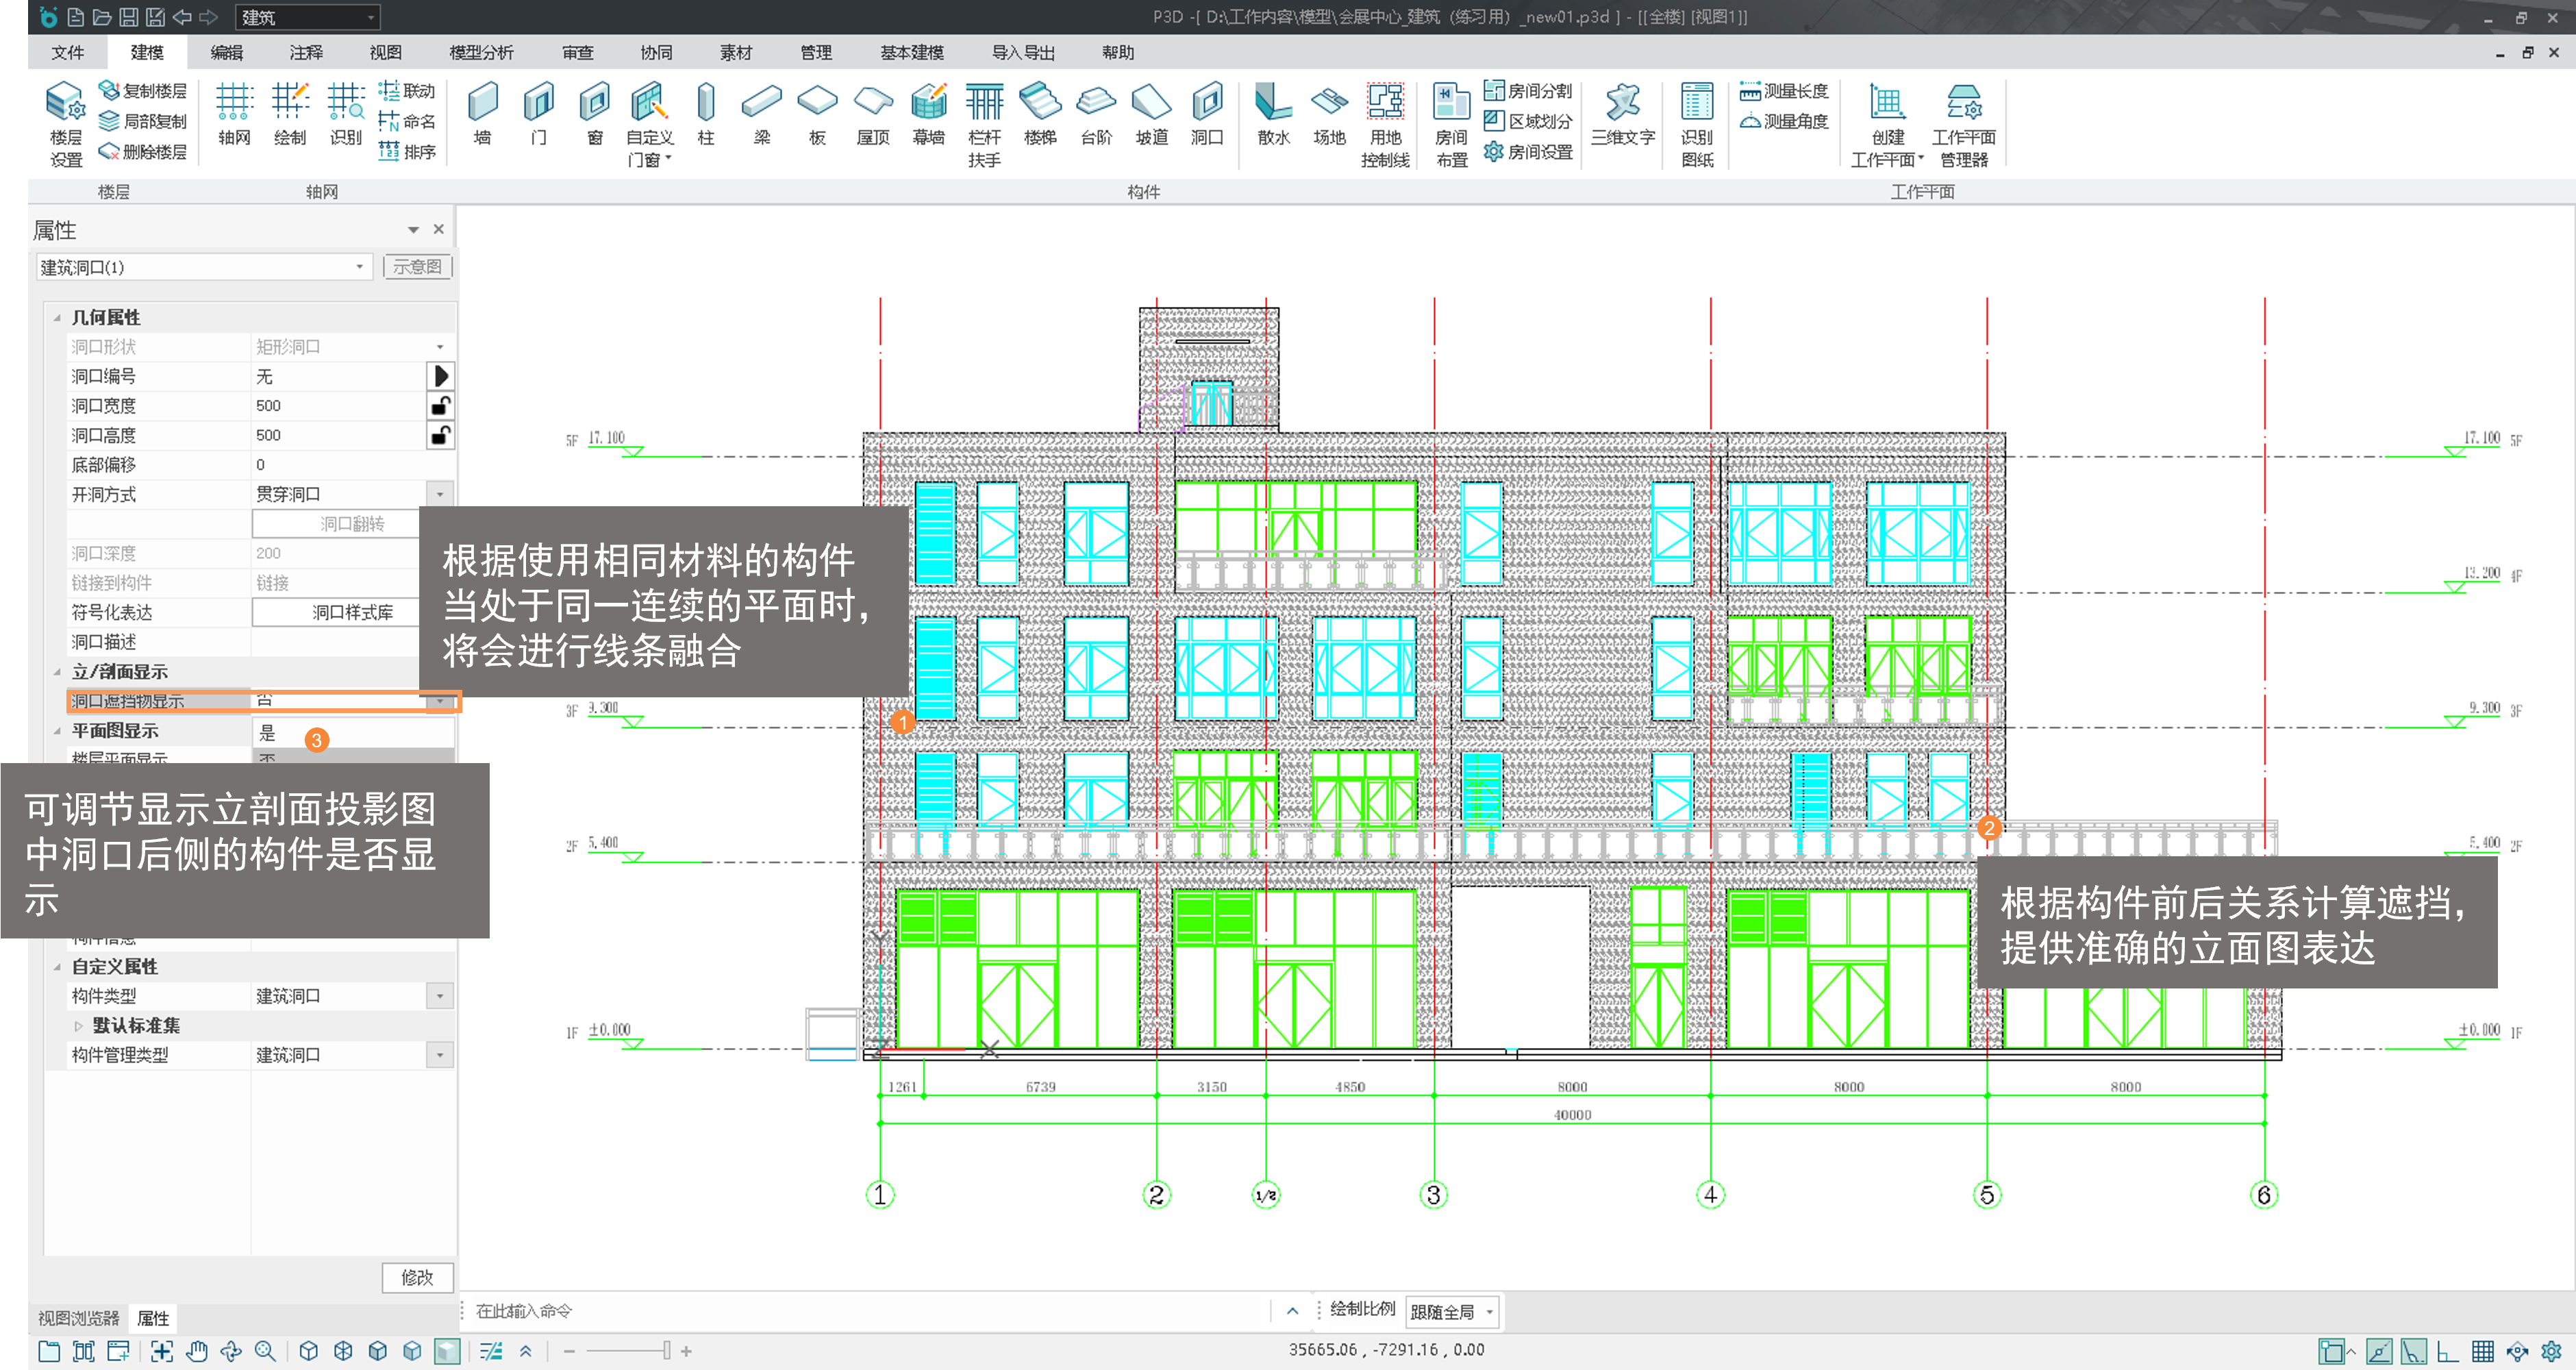Image resolution: width=2576 pixels, height=1370 pixels.
Task: Click the zoom slider in status bar
Action: tap(666, 1351)
